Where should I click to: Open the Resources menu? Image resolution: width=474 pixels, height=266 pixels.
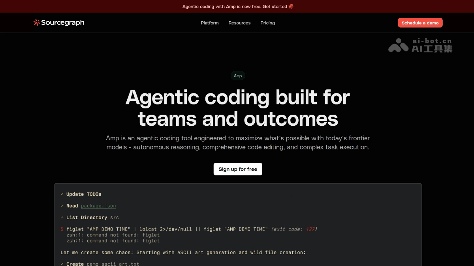pos(239,23)
